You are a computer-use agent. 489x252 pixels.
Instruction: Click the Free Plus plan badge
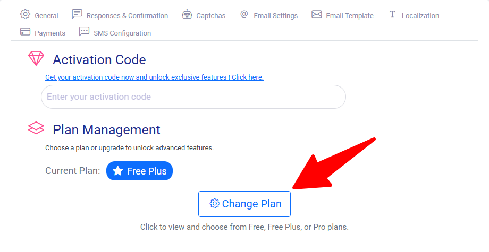pos(139,171)
